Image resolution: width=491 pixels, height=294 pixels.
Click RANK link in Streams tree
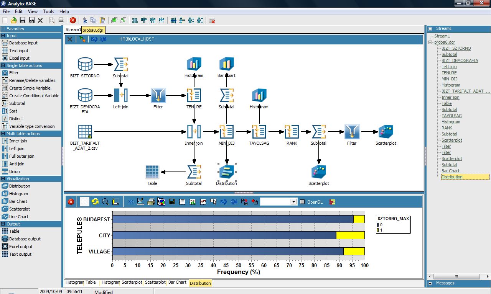[447, 128]
